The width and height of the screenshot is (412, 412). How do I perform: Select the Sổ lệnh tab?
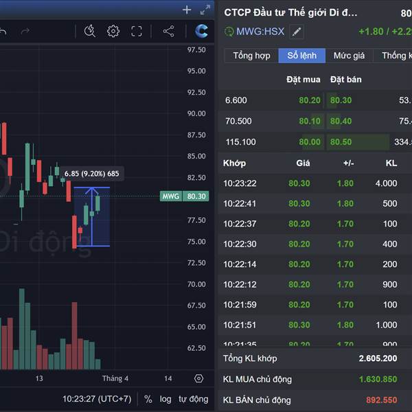tap(301, 56)
